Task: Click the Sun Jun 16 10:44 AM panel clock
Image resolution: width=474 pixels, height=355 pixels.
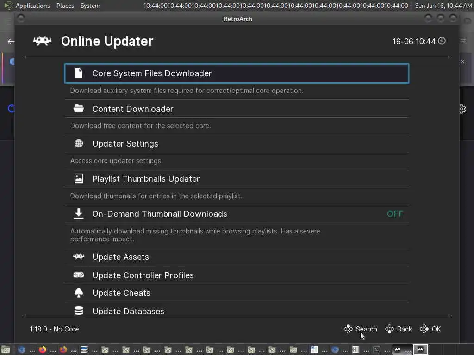Action: pyautogui.click(x=443, y=6)
